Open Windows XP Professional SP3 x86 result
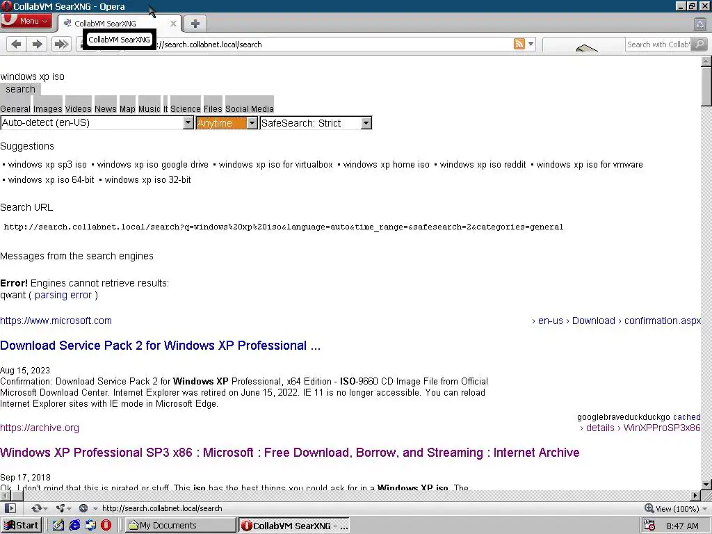Screen dimensions: 712x534 pyautogui.click(x=290, y=453)
